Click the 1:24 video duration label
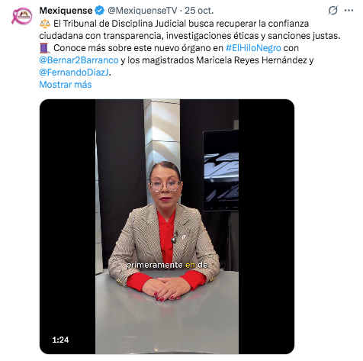The width and height of the screenshot is (363, 361). [x=60, y=340]
